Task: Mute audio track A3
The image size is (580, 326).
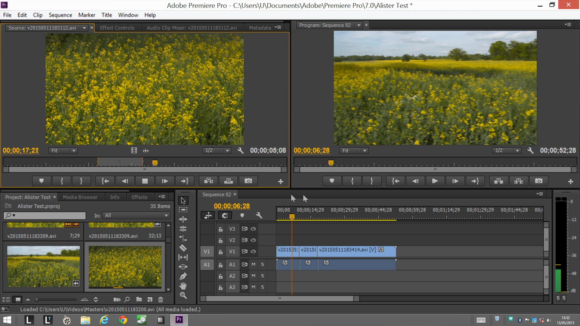Action: (253, 287)
